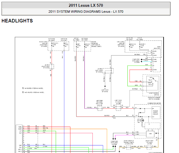Click the AUTO position of light switch

150,85
